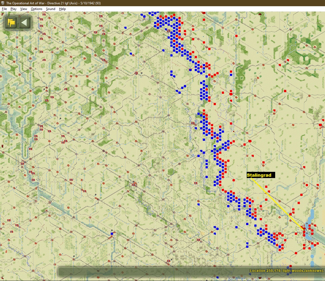Open the File menu
325x281 pixels.
tap(4, 9)
